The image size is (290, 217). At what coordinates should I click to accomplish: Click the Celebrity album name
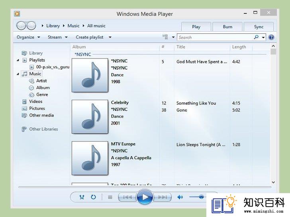click(120, 103)
